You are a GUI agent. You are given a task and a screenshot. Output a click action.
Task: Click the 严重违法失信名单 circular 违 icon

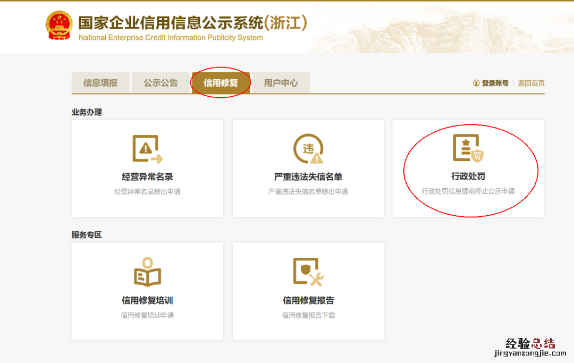[308, 149]
